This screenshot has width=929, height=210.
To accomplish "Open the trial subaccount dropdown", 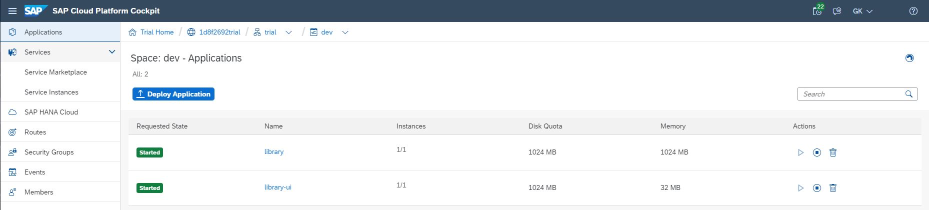I will (x=288, y=32).
